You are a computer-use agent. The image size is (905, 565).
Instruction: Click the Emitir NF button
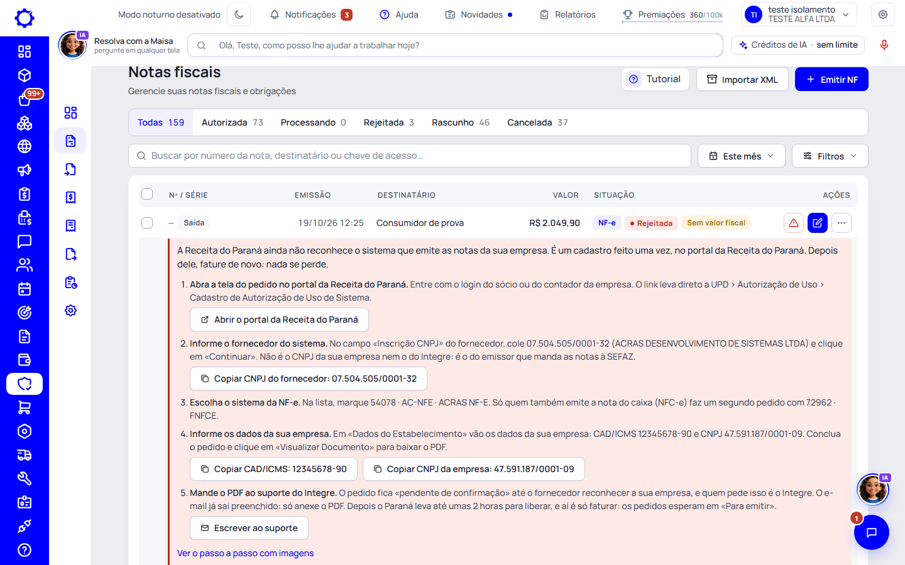831,79
